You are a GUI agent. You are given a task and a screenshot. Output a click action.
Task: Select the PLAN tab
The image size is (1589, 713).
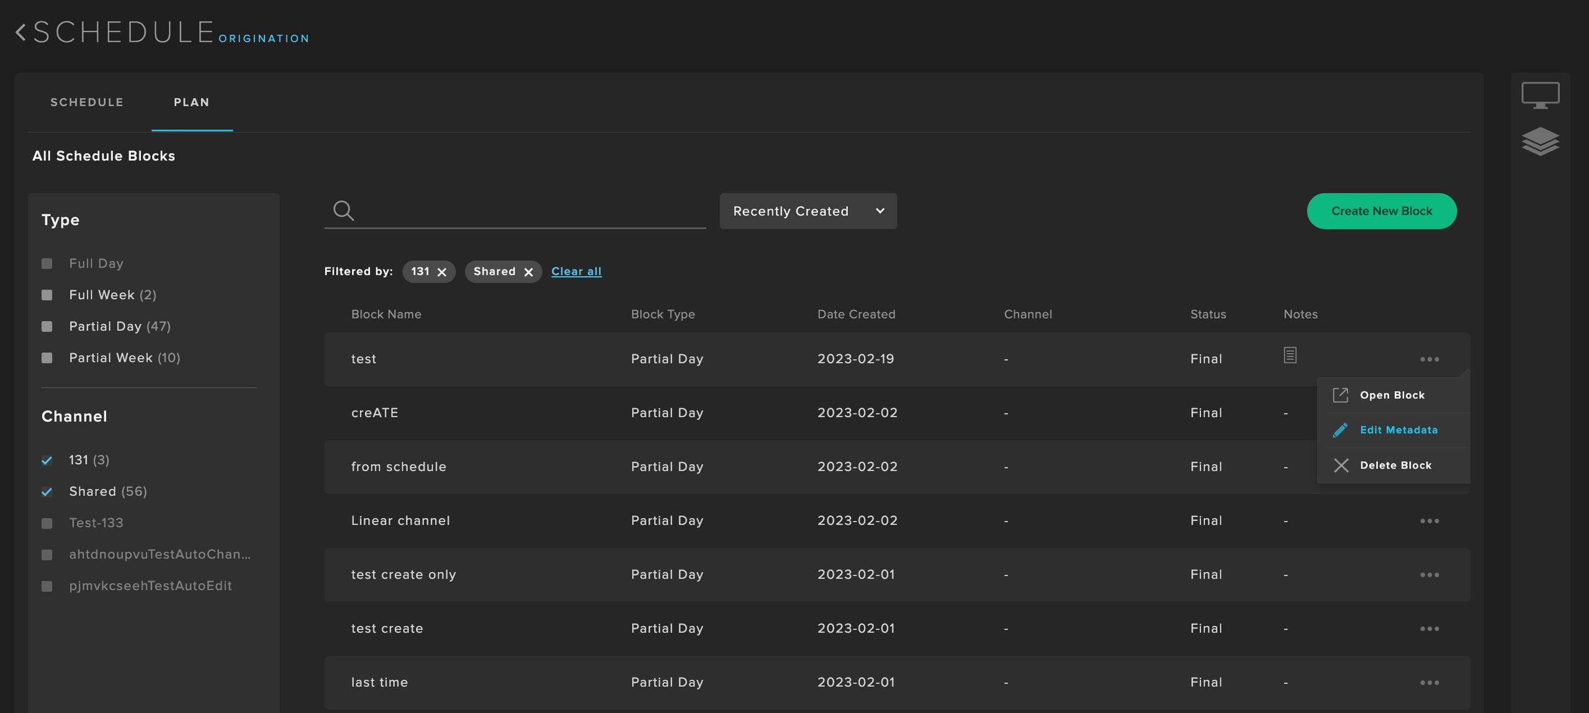[192, 101]
